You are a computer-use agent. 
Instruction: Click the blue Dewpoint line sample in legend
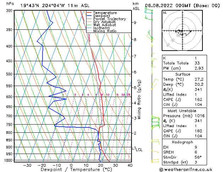click(89, 16)
